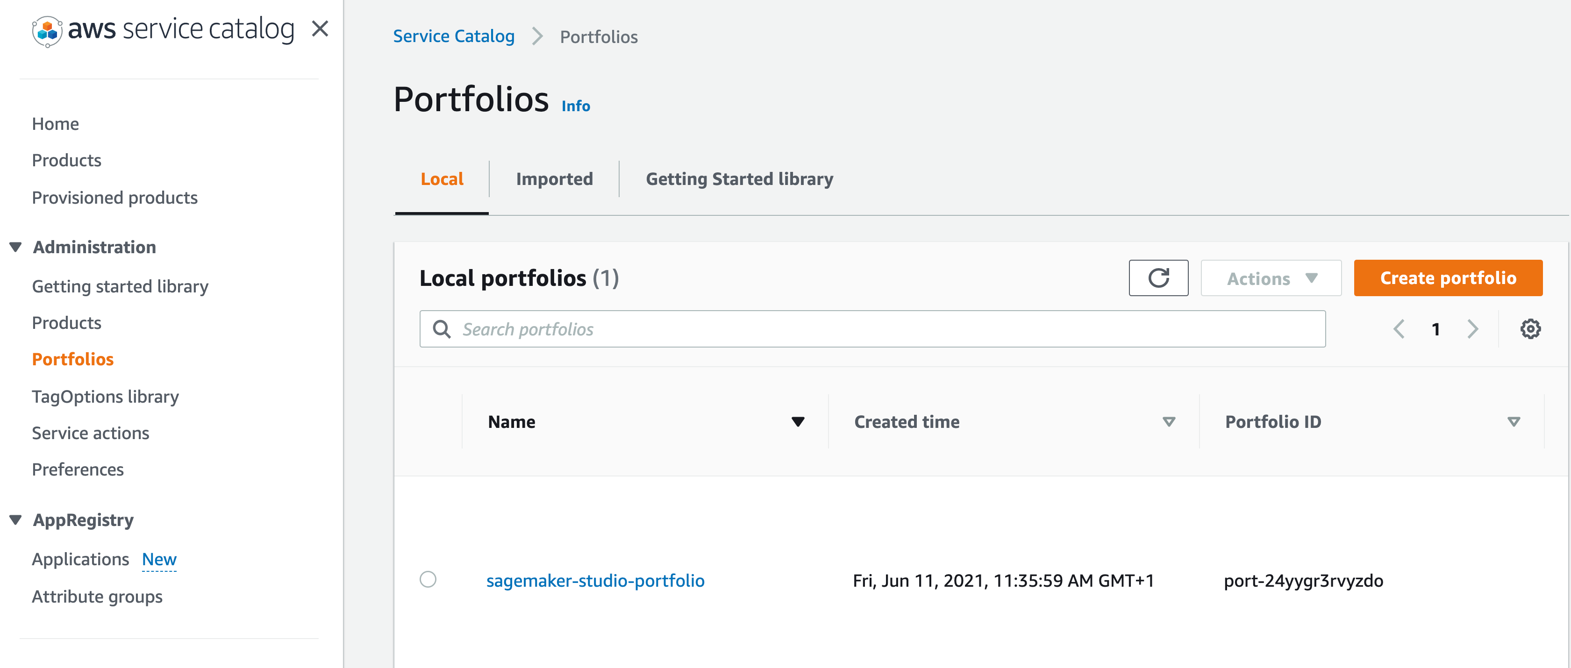Image resolution: width=1571 pixels, height=668 pixels.
Task: Click the New badge next to Applications
Action: [x=159, y=560]
